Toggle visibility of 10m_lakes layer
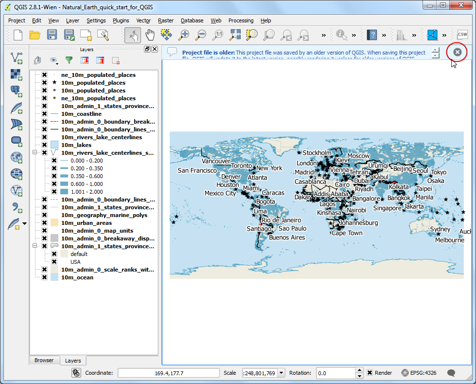The height and width of the screenshot is (384, 476). (x=44, y=145)
